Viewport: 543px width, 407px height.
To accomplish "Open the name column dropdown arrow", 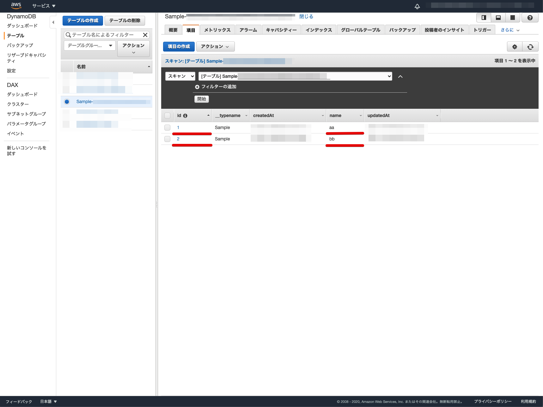I will coord(361,116).
